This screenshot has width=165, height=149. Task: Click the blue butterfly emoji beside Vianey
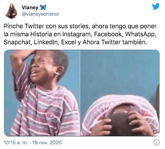[43, 7]
